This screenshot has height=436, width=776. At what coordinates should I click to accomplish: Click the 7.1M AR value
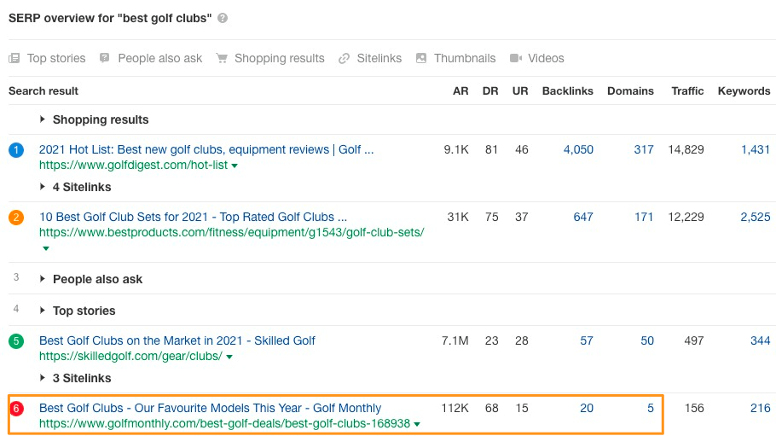[455, 341]
